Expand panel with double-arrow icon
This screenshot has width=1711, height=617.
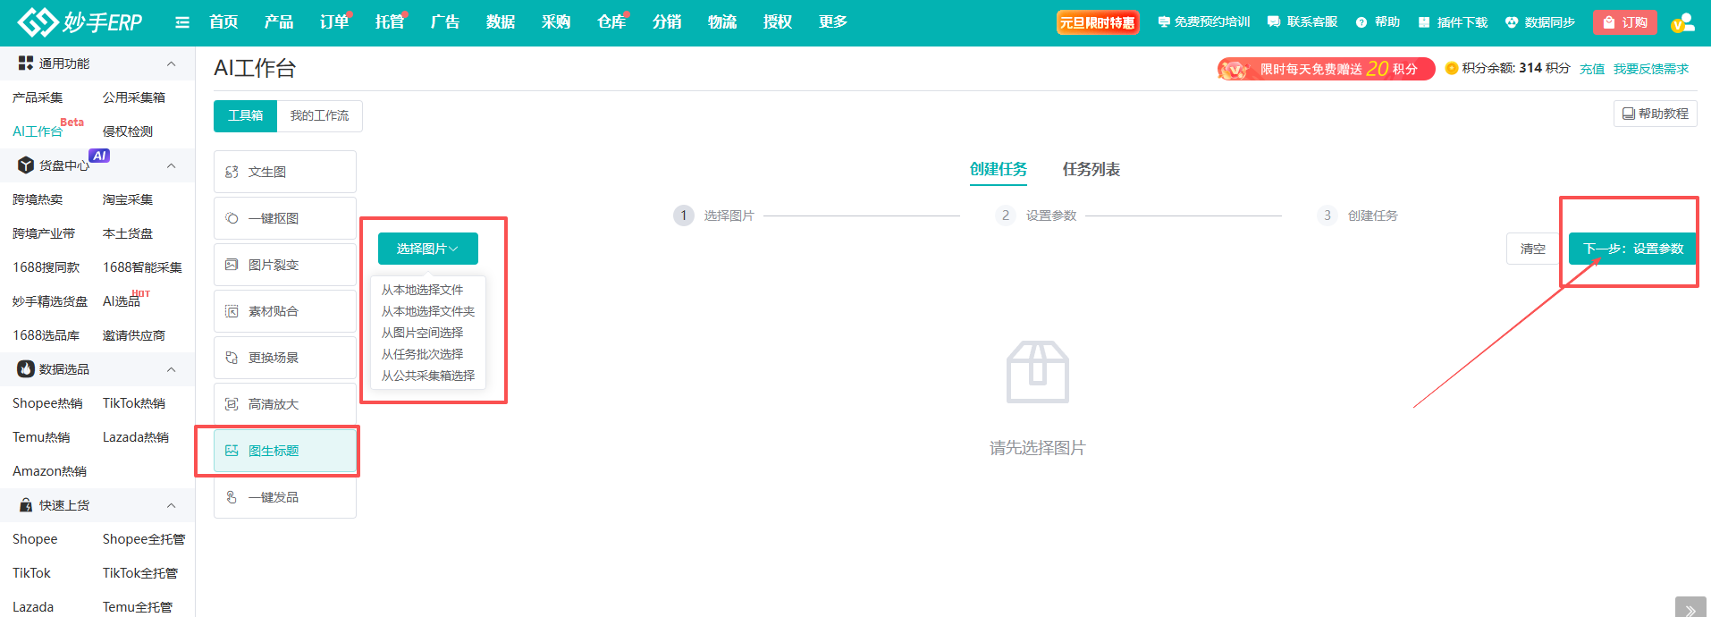1690,610
